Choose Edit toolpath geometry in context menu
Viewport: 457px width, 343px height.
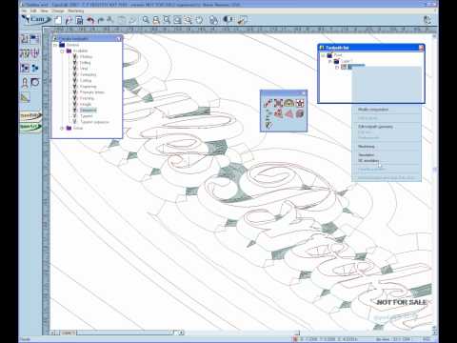(x=375, y=127)
